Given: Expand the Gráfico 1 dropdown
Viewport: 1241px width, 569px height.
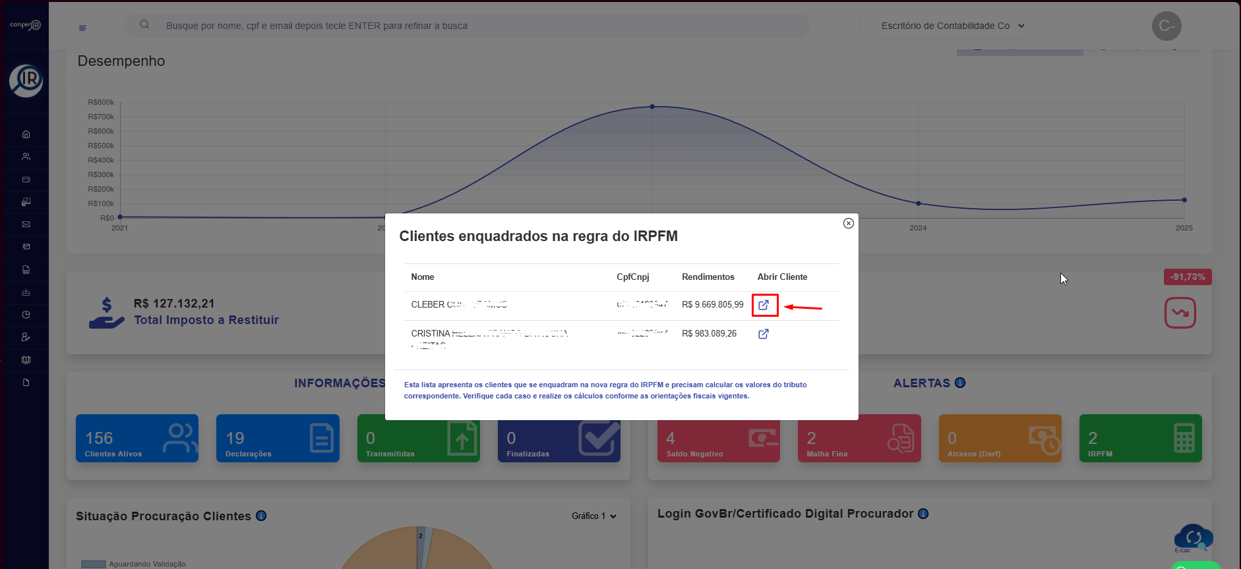Looking at the screenshot, I should (x=594, y=516).
